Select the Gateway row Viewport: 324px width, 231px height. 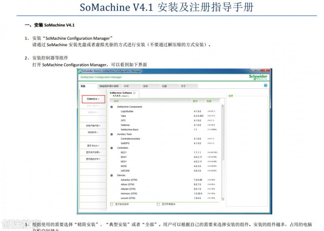pos(165,125)
